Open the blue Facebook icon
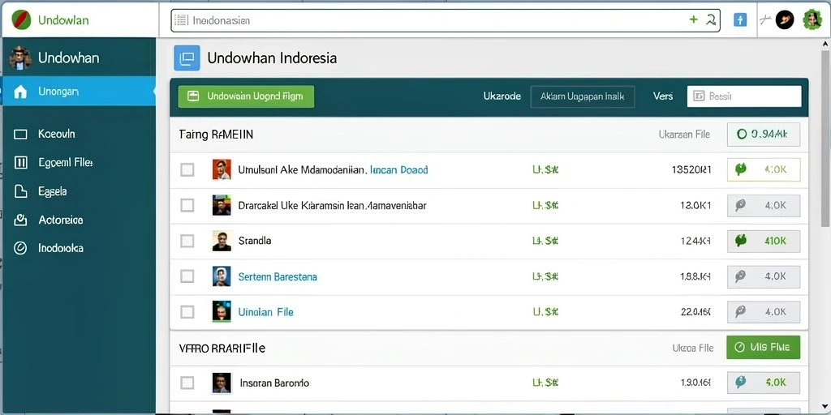 tap(740, 20)
